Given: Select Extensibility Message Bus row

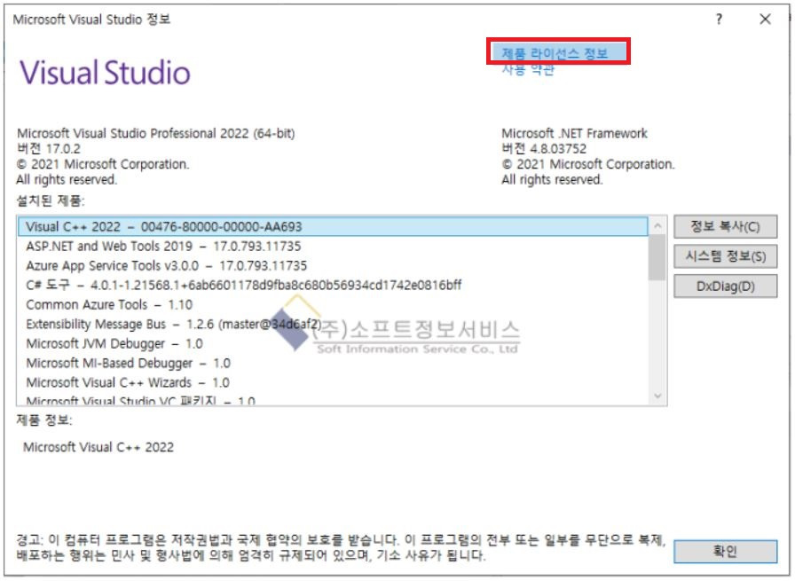Looking at the screenshot, I should (x=333, y=324).
